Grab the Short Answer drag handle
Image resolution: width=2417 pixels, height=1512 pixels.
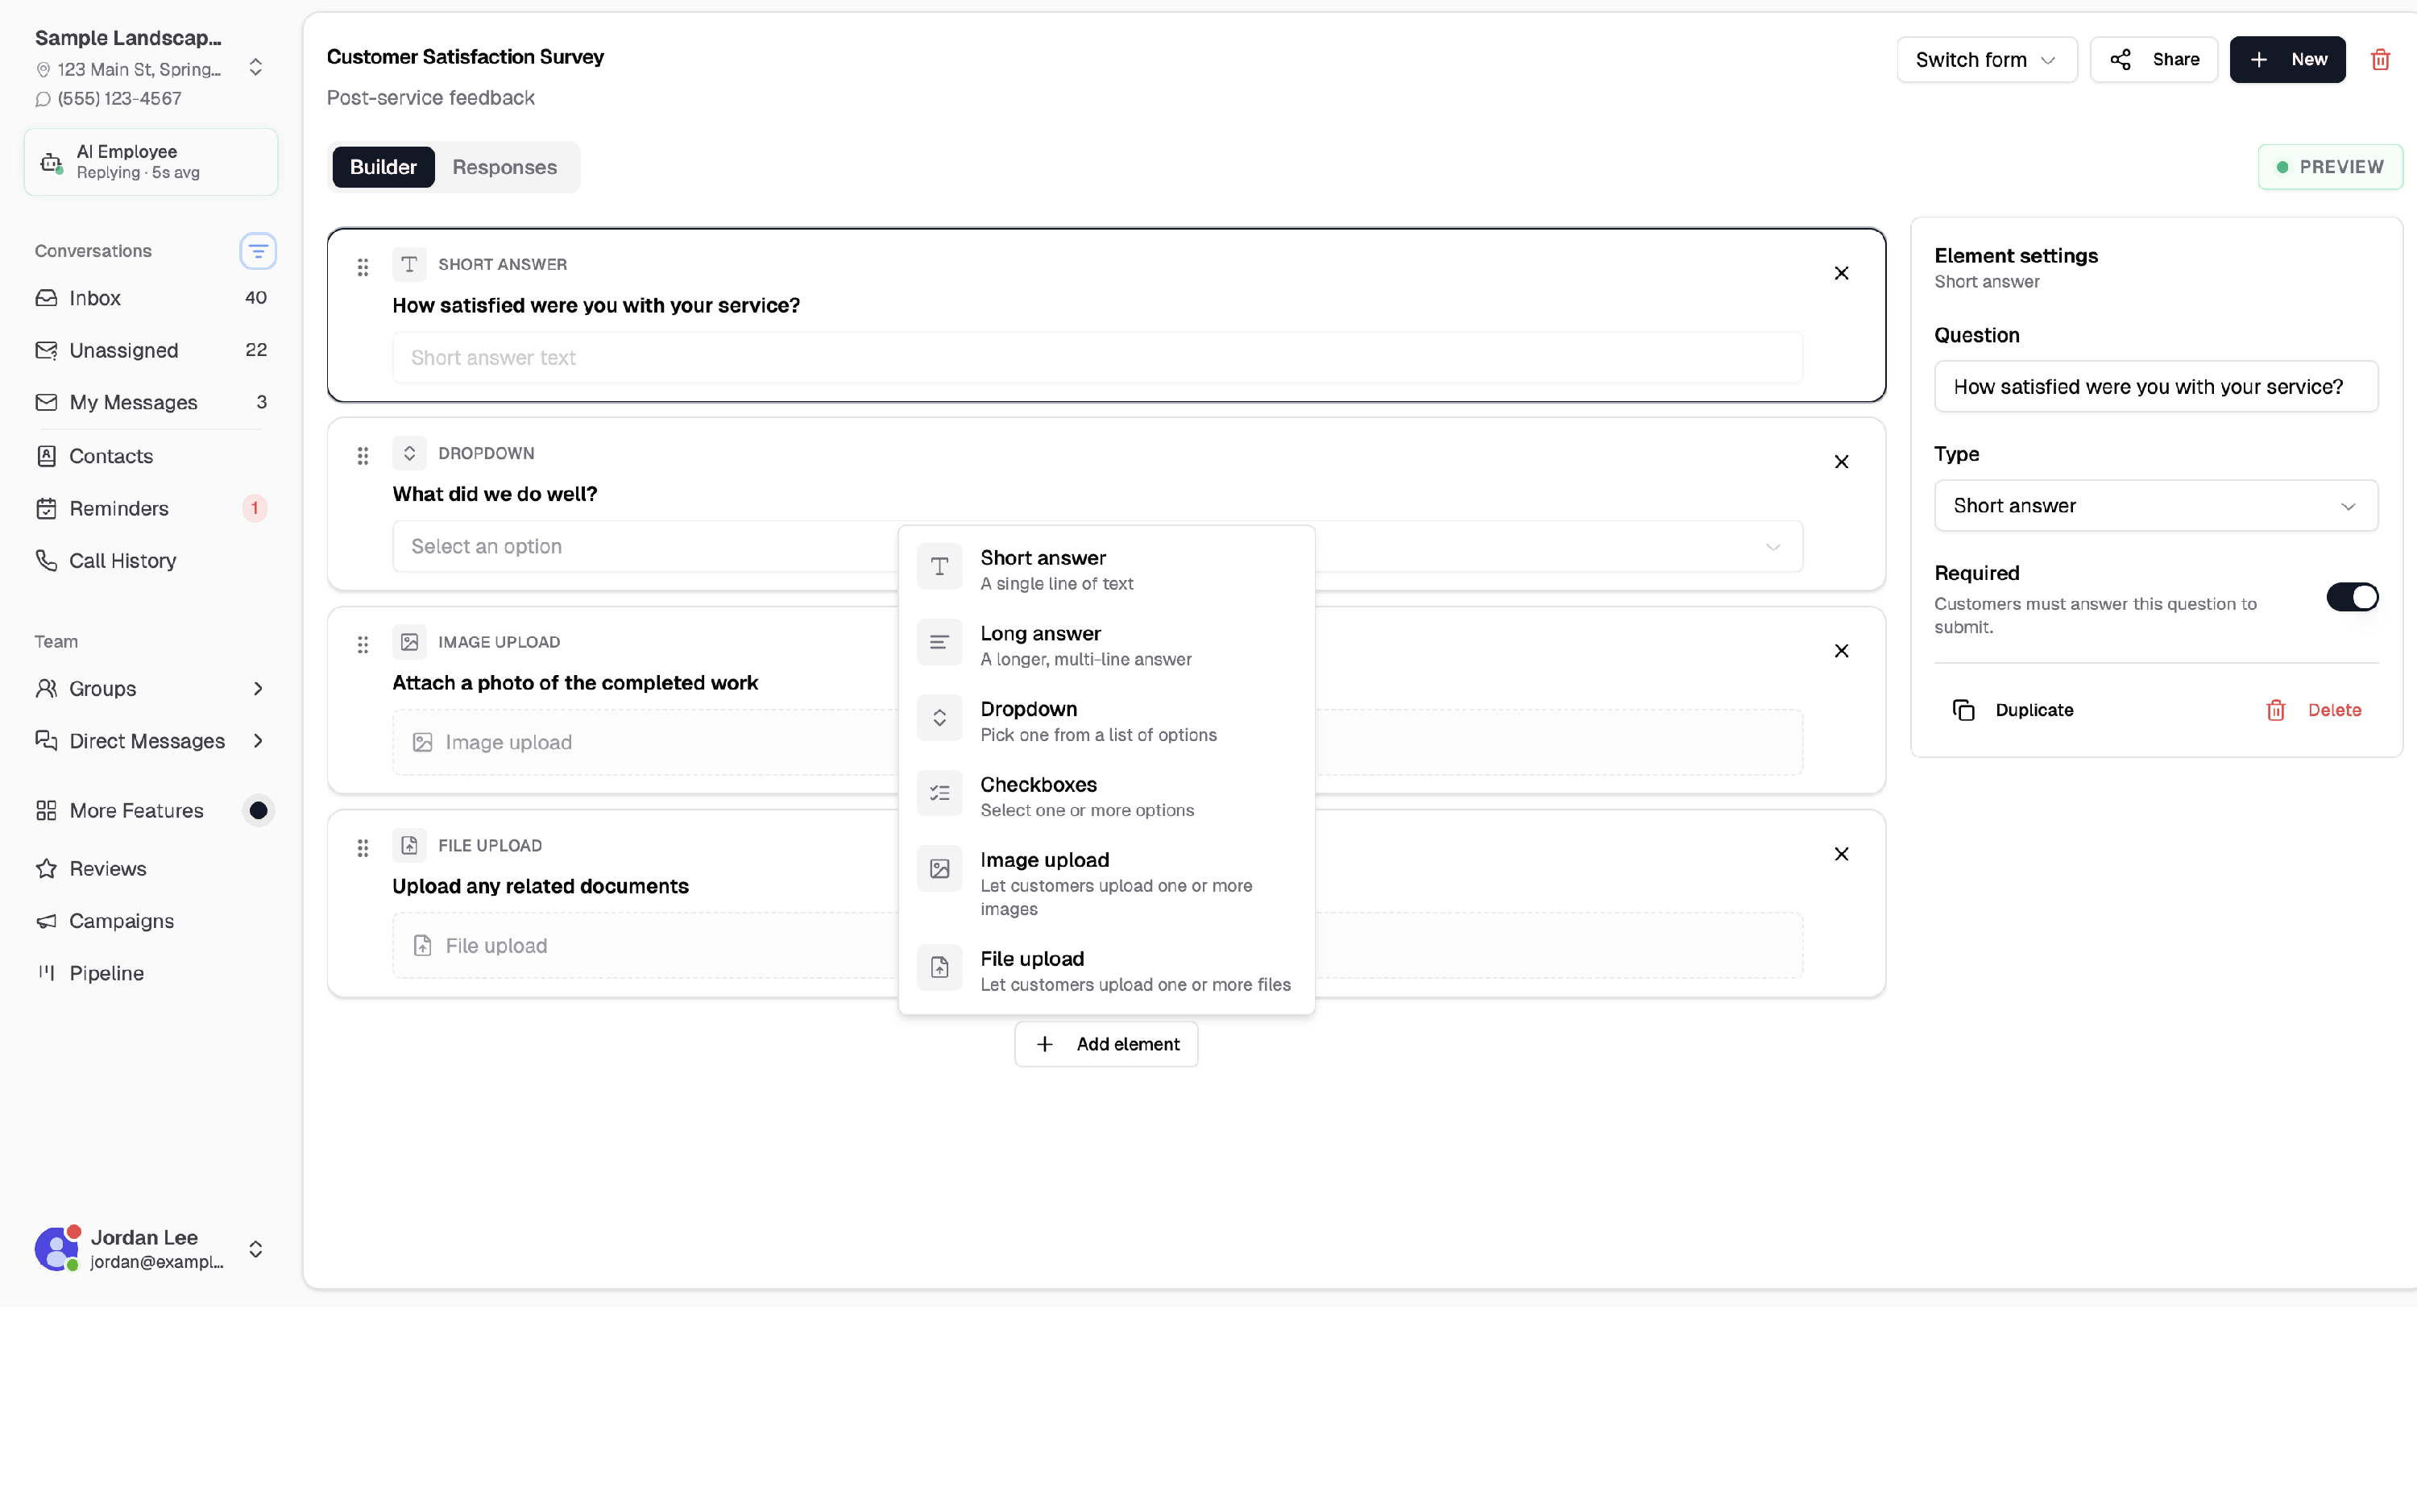click(363, 267)
